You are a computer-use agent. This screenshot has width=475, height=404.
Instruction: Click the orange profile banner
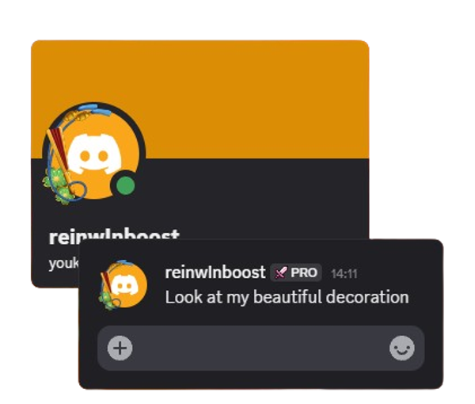[x=200, y=99]
